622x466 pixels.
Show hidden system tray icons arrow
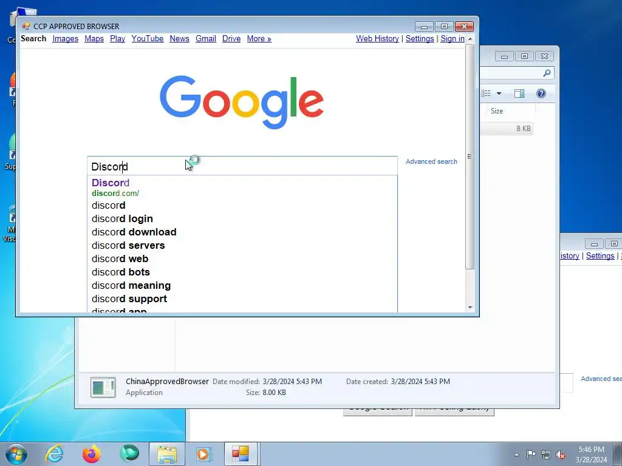point(516,454)
